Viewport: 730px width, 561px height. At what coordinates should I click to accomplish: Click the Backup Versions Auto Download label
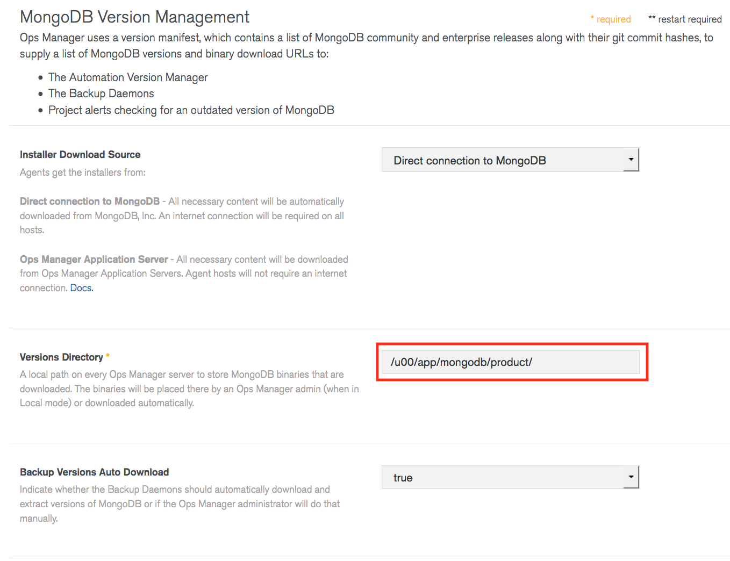click(95, 472)
